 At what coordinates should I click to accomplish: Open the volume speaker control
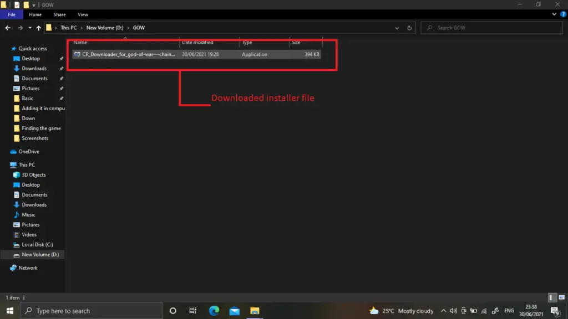point(453,311)
